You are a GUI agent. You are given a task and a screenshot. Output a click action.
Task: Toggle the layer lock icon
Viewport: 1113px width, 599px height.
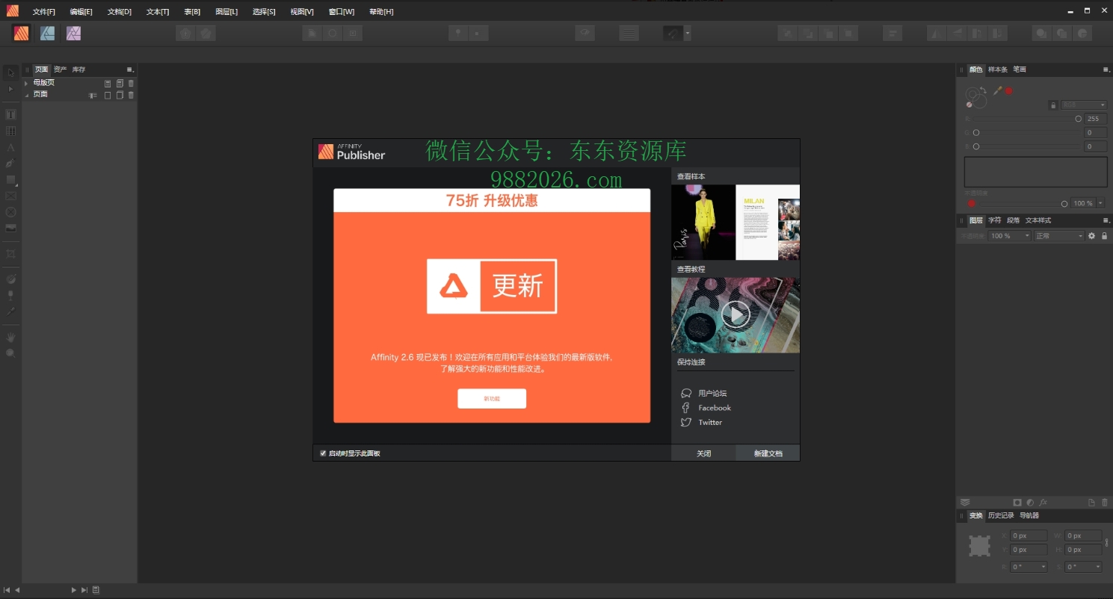[1104, 236]
